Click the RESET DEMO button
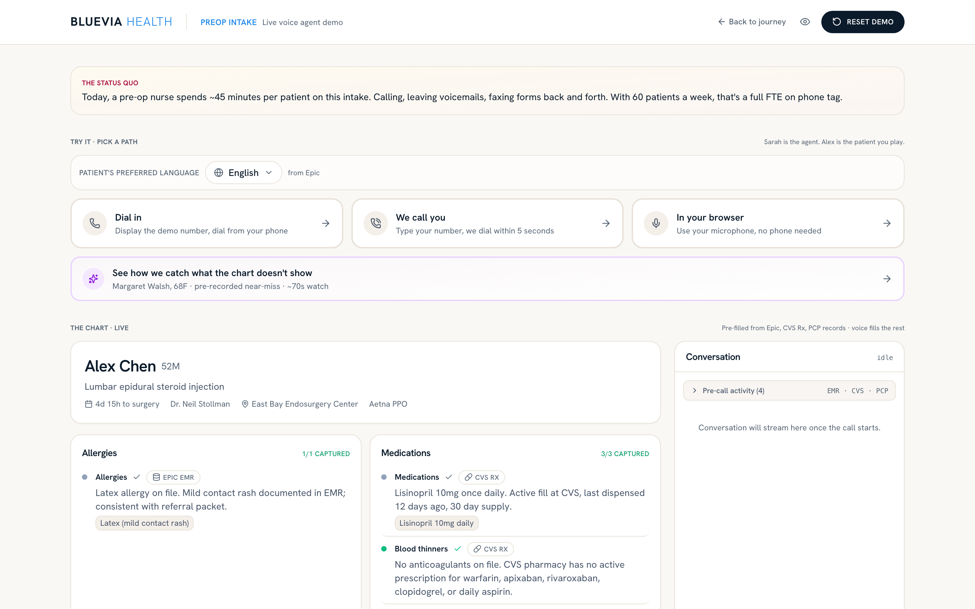This screenshot has height=609, width=975. pos(863,22)
